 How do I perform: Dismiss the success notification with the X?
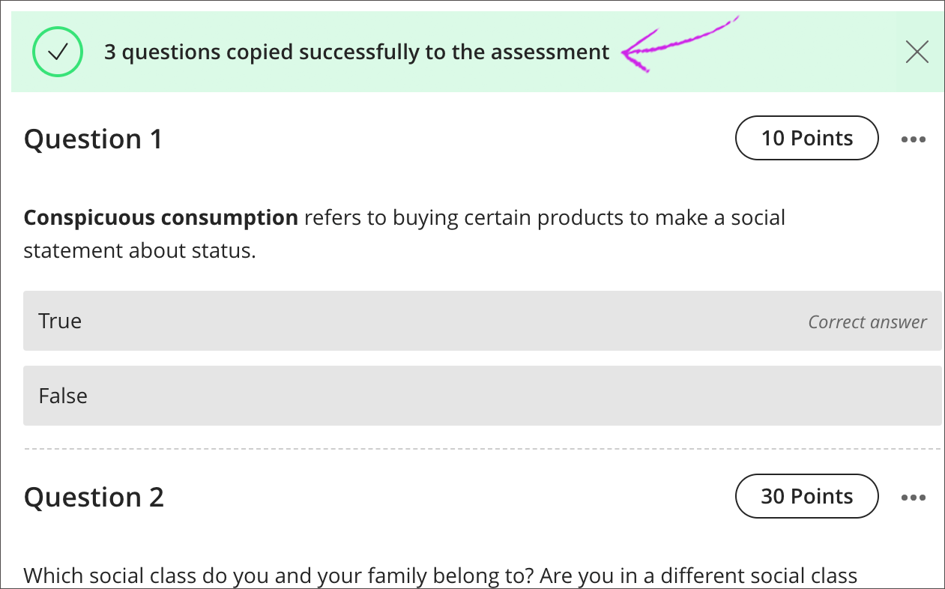click(917, 52)
